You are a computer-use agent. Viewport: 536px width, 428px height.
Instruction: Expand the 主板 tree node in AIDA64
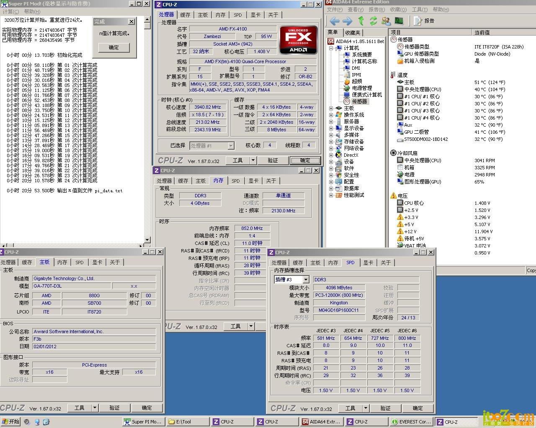(x=331, y=108)
